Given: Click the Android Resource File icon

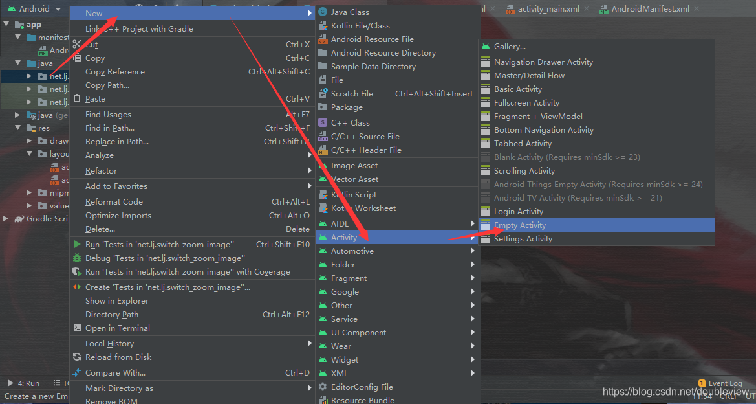Looking at the screenshot, I should pyautogui.click(x=323, y=39).
